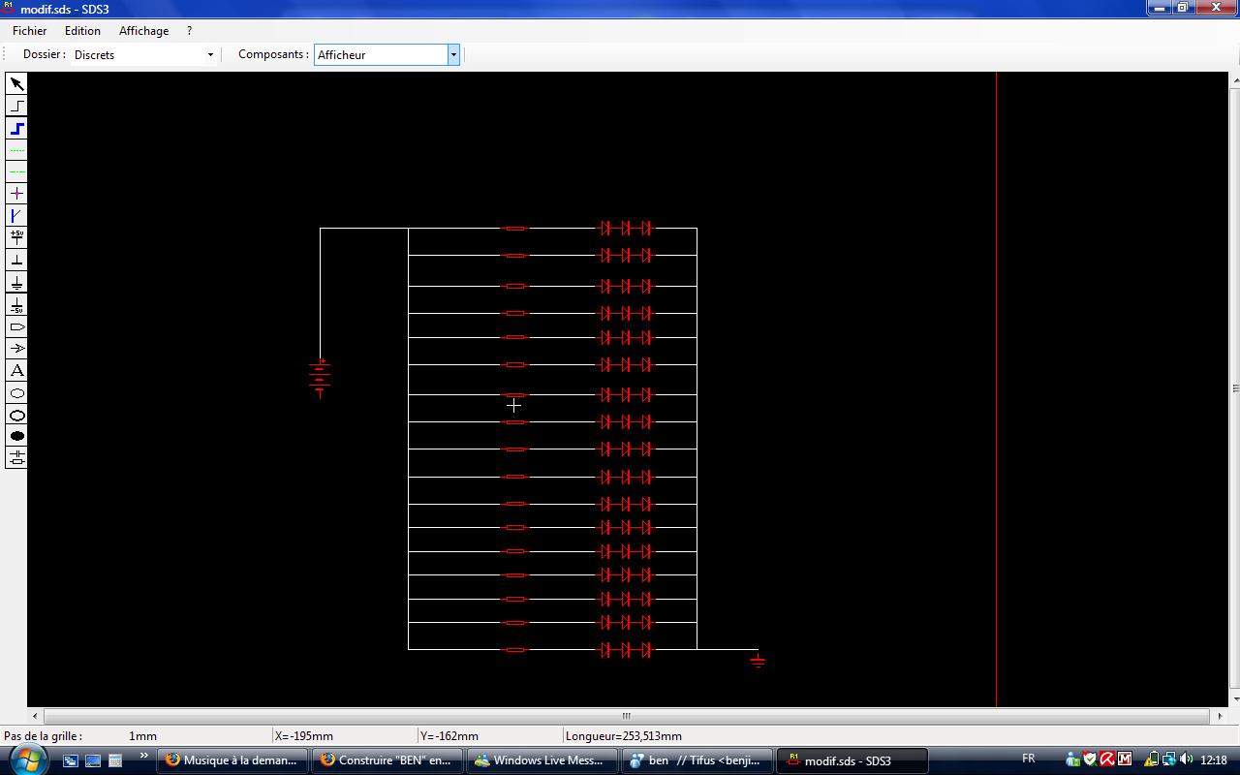
Task: Switch to 'Construire "BEN" en...' taskbar window
Action: click(x=387, y=760)
